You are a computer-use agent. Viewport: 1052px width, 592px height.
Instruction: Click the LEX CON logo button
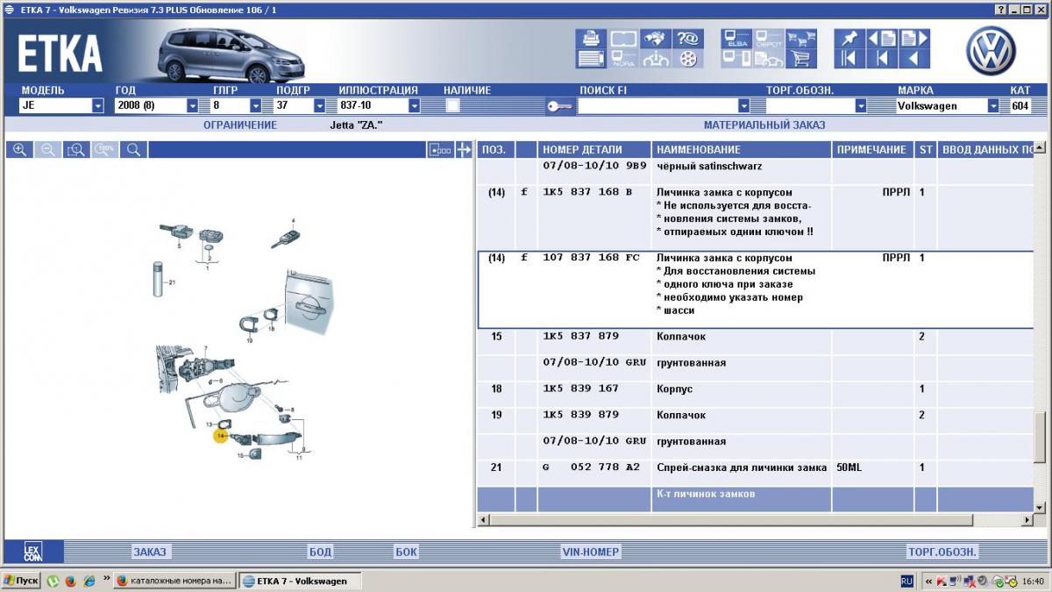33,552
